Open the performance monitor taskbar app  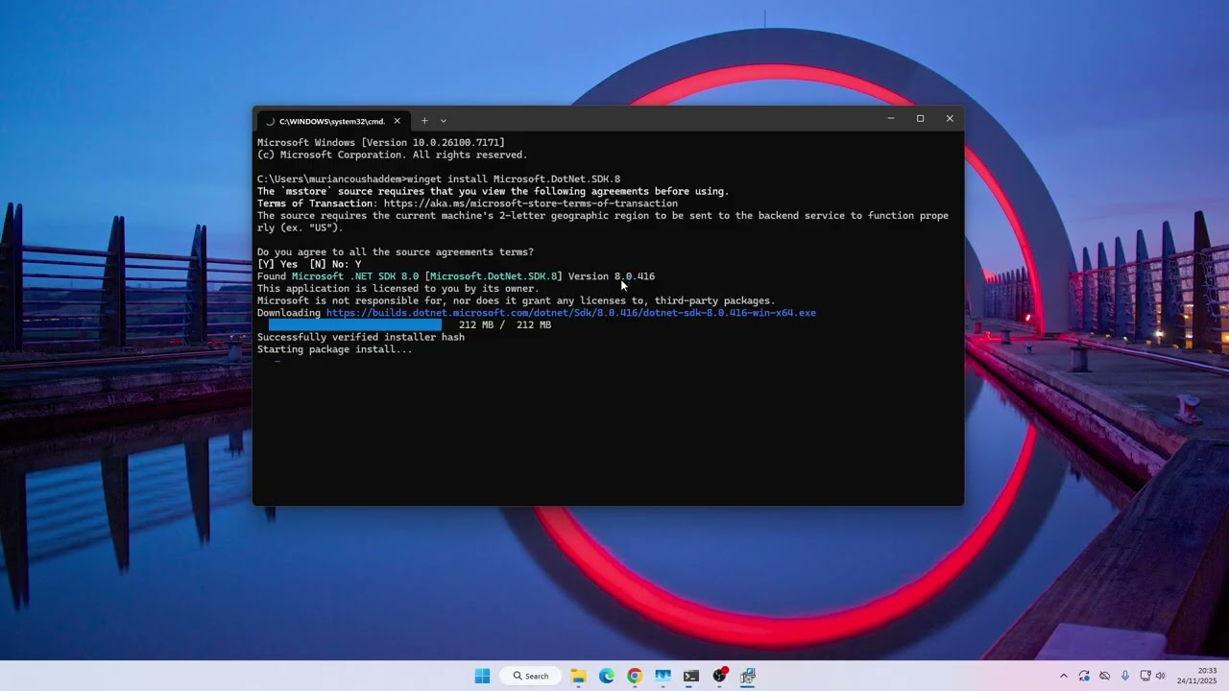pos(663,676)
